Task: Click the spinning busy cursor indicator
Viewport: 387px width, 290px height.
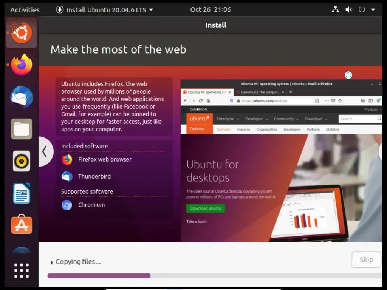Action: 348,75
